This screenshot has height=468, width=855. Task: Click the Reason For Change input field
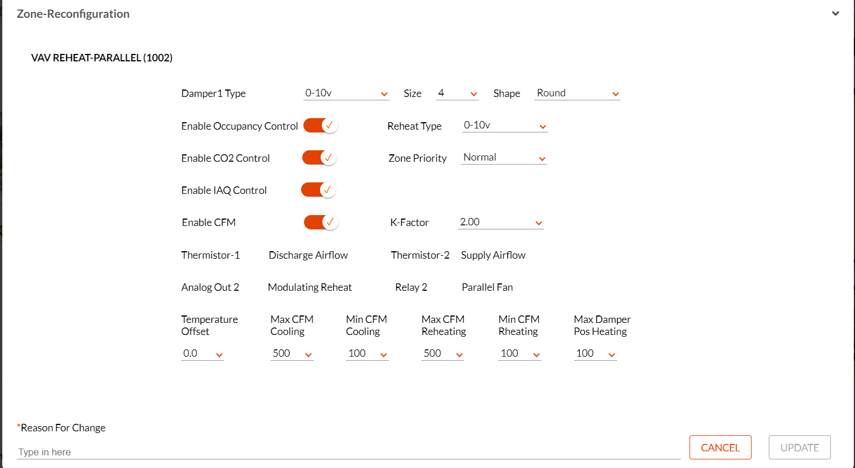349,452
